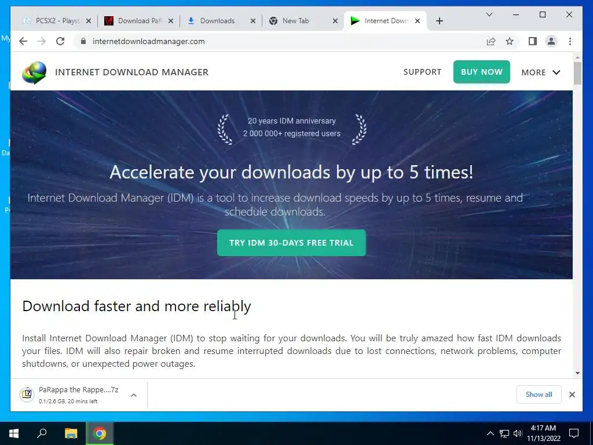Click the BUY NOW button
The width and height of the screenshot is (593, 445).
pos(481,72)
